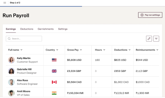Open the Reimbursements column filter
Viewport: 165px width, 98px height.
coord(157,50)
